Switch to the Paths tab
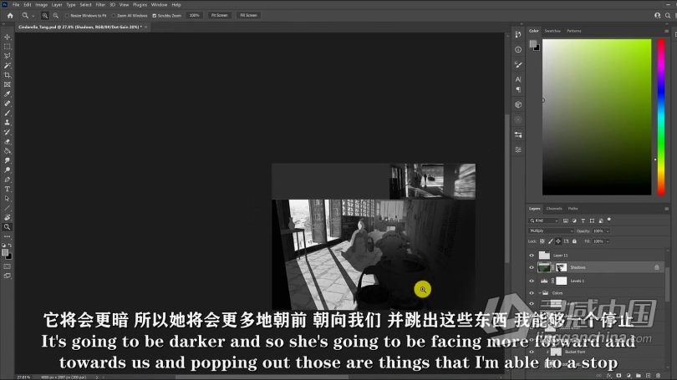This screenshot has width=677, height=380. click(573, 209)
